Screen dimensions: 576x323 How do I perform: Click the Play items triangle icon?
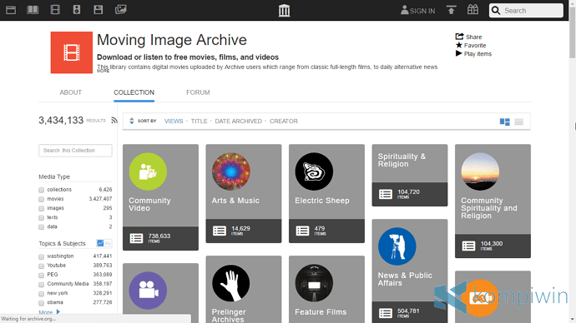coord(458,53)
